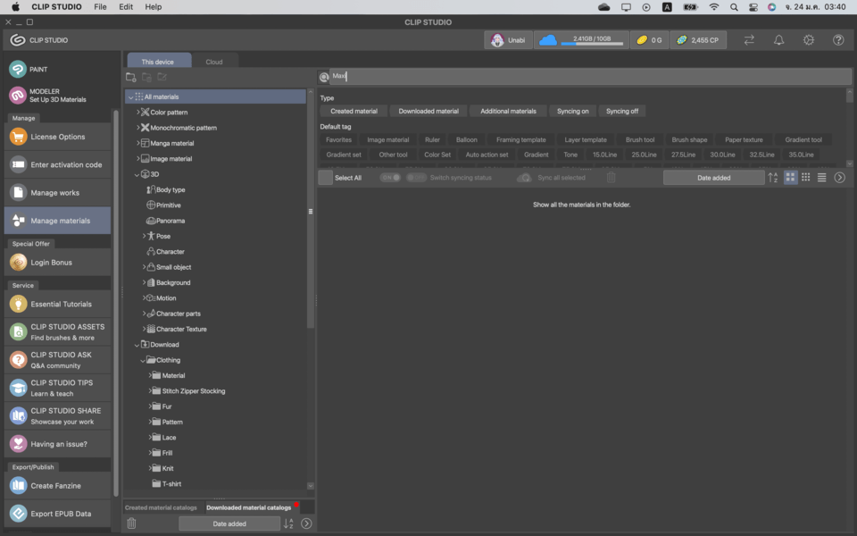The image size is (857, 536).
Task: Open Created material catalogs tab
Action: click(x=161, y=507)
